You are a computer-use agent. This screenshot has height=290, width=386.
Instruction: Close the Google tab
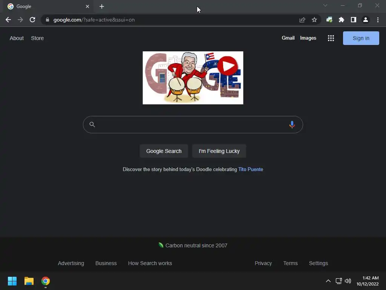click(x=87, y=6)
